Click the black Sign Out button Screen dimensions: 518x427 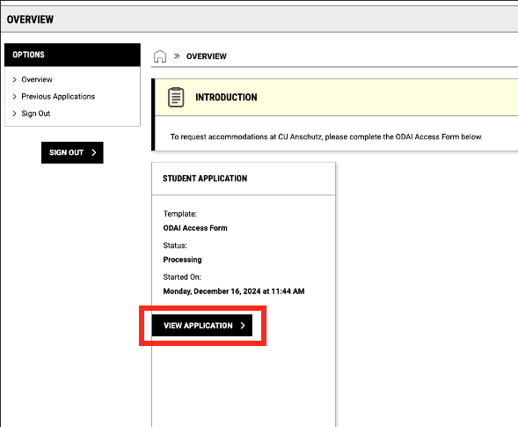(72, 152)
